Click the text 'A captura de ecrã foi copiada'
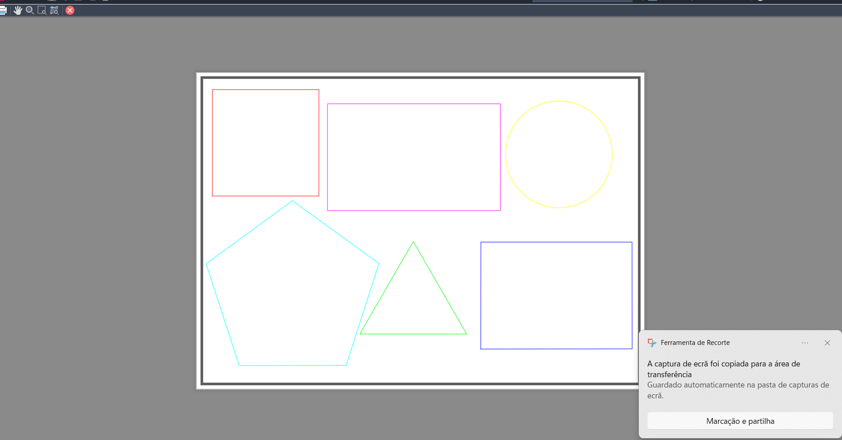The width and height of the screenshot is (842, 440). (703, 364)
